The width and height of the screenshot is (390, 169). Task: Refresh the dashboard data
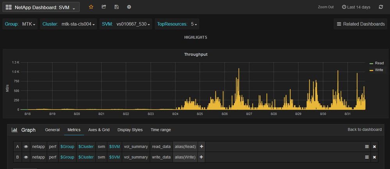coord(380,7)
